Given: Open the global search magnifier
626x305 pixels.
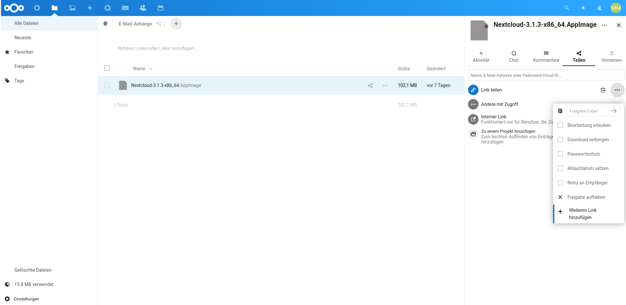Looking at the screenshot, I should [567, 8].
